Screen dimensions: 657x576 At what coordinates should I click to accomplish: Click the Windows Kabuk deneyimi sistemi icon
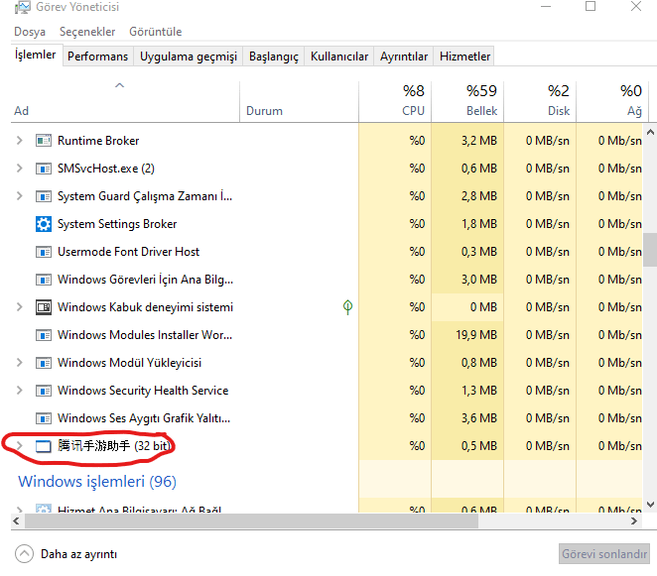point(44,307)
